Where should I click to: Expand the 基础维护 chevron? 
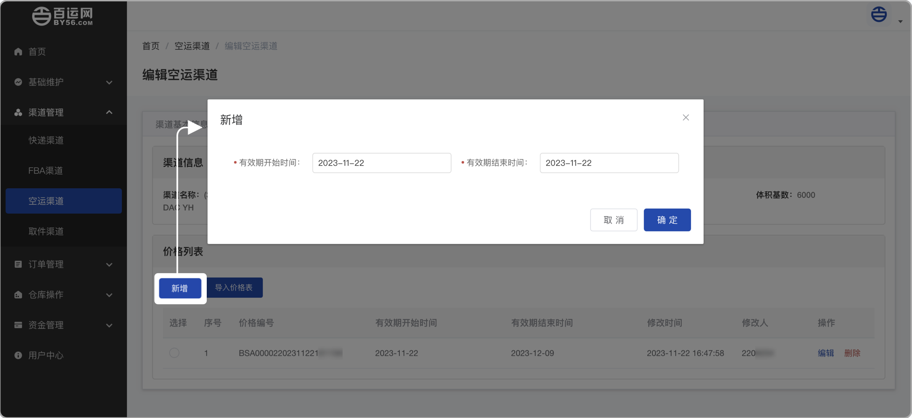109,82
